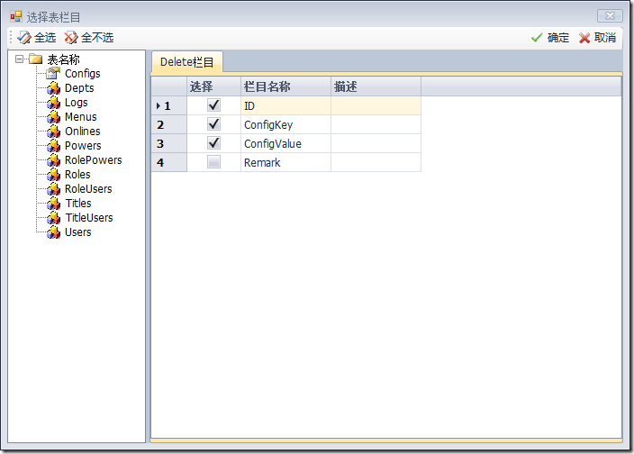Click the Roles table icon
Screen dimensions: 634x454
pos(53,175)
